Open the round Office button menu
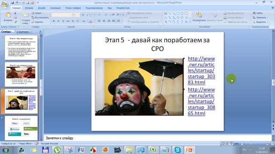 pyautogui.click(x=5, y=5)
